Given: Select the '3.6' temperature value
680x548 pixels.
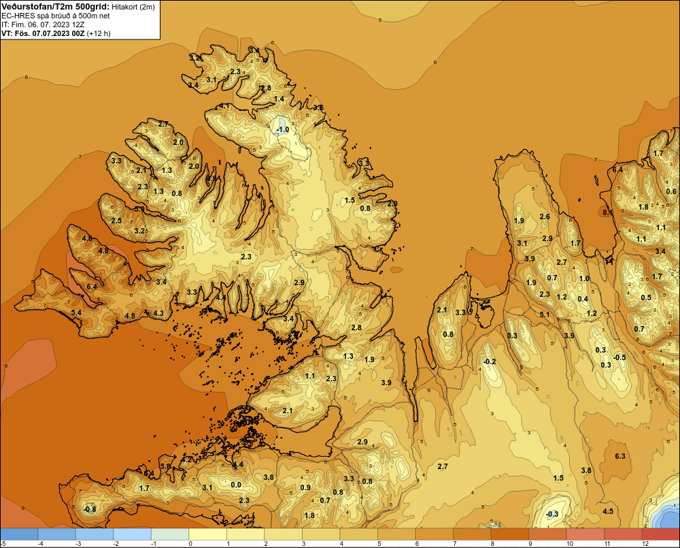Looking at the screenshot, I should tap(318, 108).
